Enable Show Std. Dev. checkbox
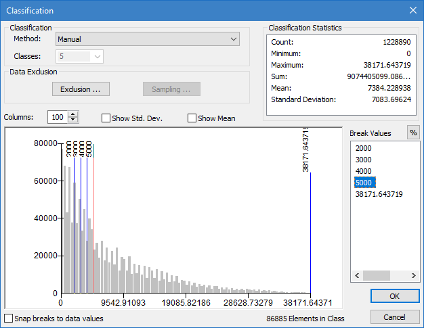Image resolution: width=424 pixels, height=328 pixels. tap(106, 118)
